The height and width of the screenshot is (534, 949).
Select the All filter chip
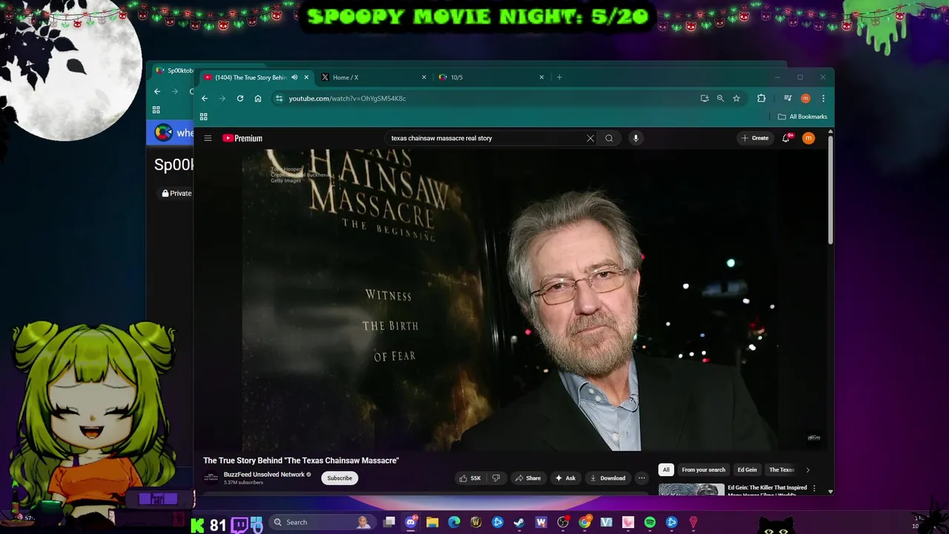tap(666, 469)
